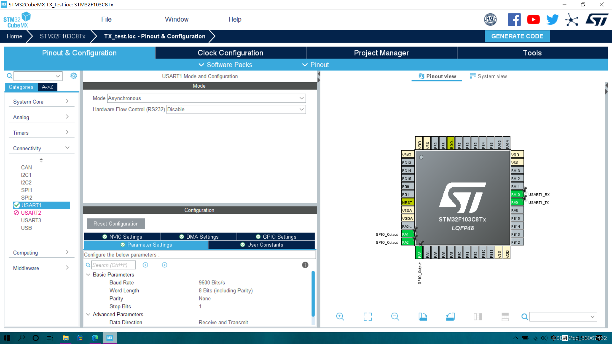Click the GENERATE CODE button

pos(517,36)
